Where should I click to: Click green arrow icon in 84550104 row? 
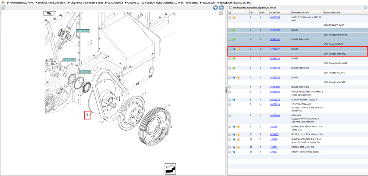234,68
